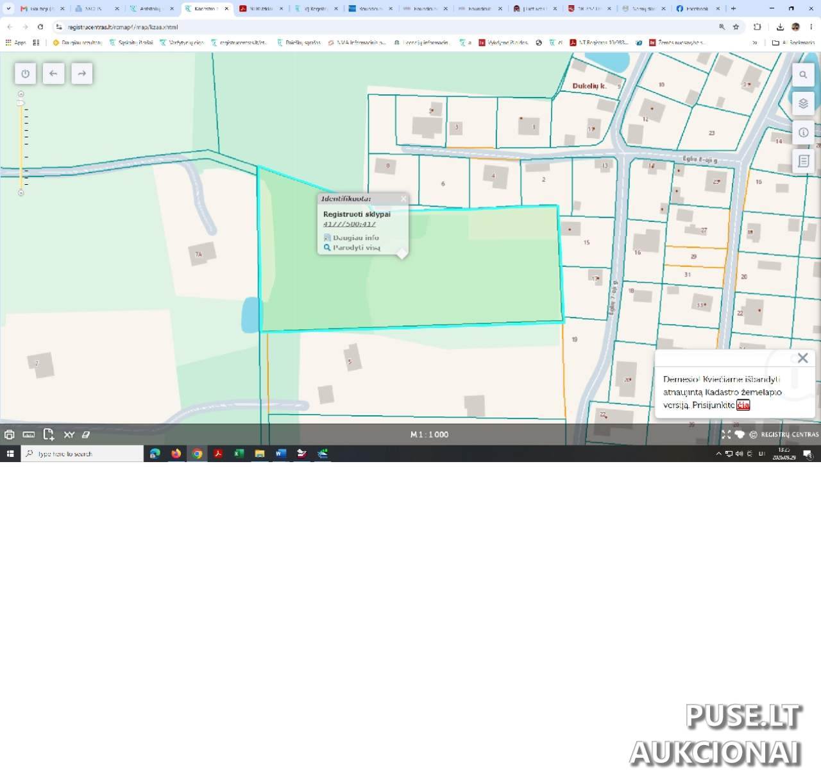Select the measure ruler tool
Image resolution: width=821 pixels, height=781 pixels.
29,434
